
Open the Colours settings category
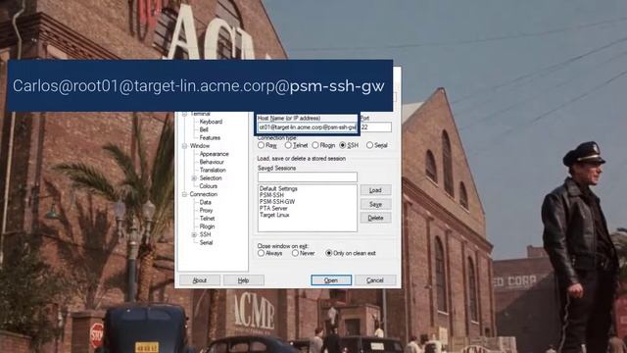209,186
